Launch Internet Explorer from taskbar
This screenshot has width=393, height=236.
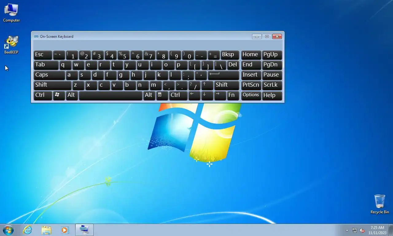[28, 230]
